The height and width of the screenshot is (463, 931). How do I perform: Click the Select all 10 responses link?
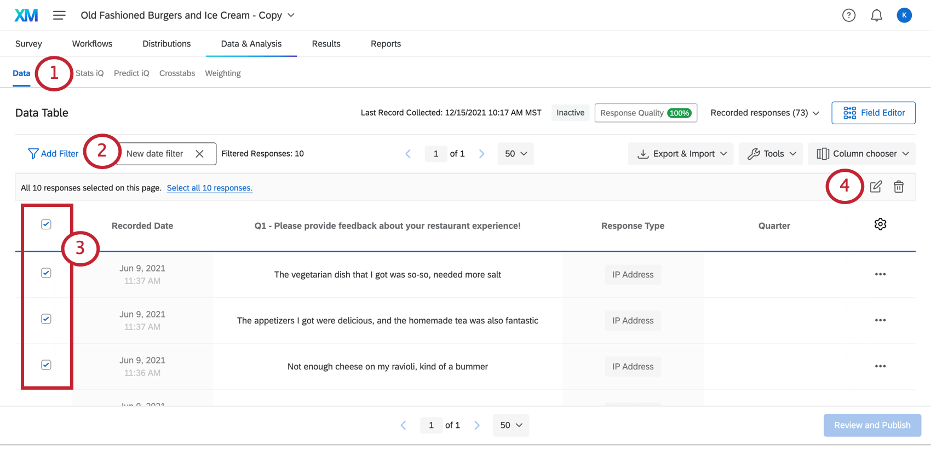(x=209, y=188)
